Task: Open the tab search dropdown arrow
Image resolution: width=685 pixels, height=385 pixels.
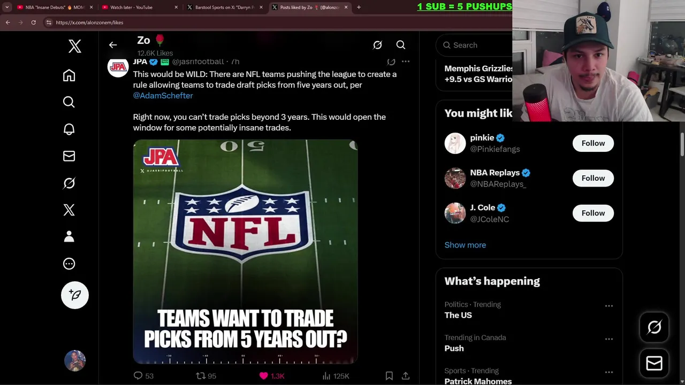Action: coord(6,7)
